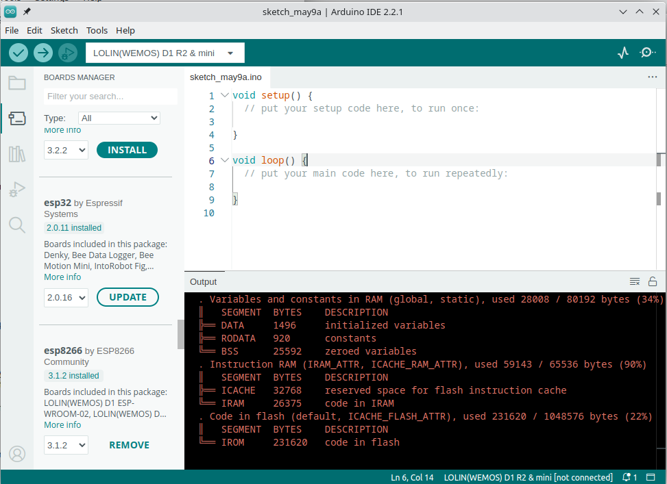Open the Debug sidebar panel
This screenshot has height=484, width=667.
pos(17,189)
